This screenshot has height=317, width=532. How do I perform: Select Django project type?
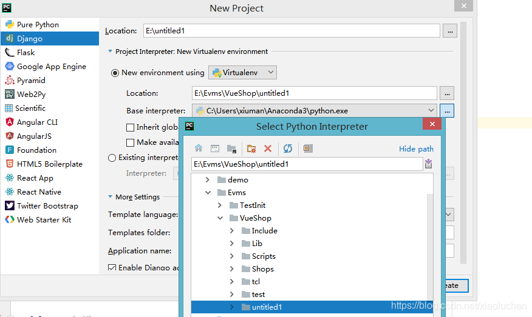[50, 39]
